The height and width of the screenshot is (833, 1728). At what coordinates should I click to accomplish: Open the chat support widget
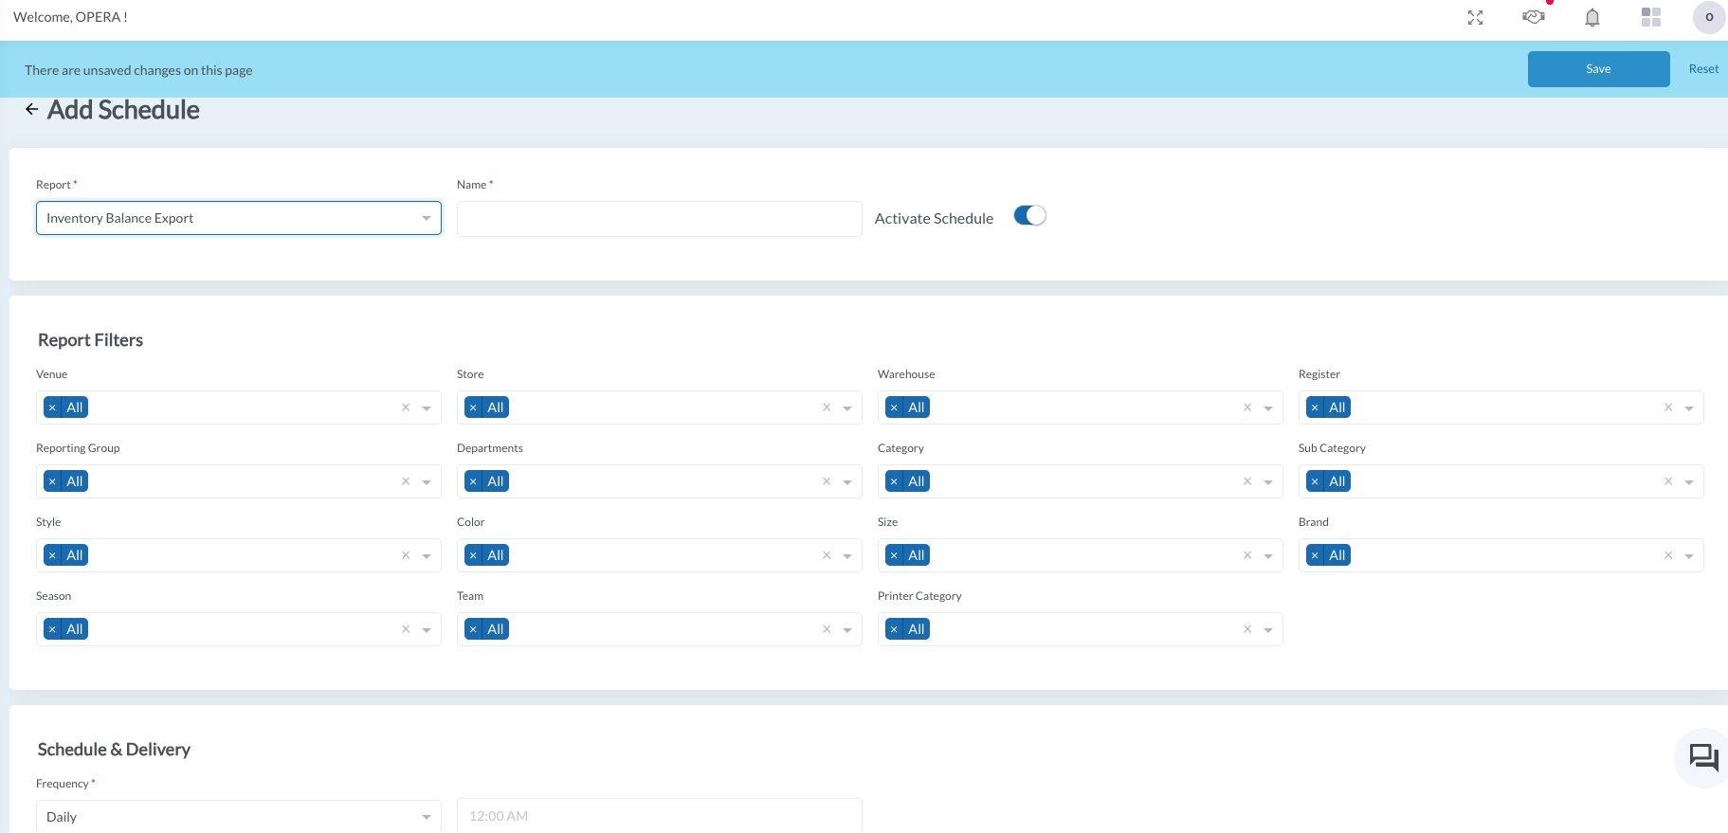point(1704,757)
